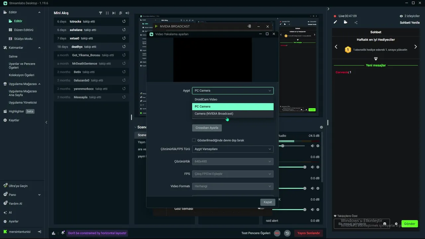Screen dimensions: 425x239
Task: Open the Çözünürlük/FPS Türü dropdown
Action: pos(233,149)
